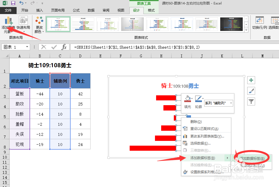Switch to the Data (数据) tab

tap(91, 10)
